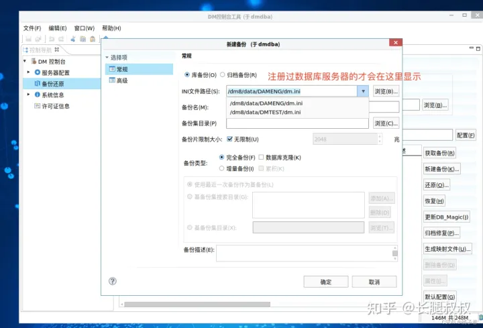Click the 服务器配置 gear icon
The width and height of the screenshot is (483, 328).
[38, 72]
